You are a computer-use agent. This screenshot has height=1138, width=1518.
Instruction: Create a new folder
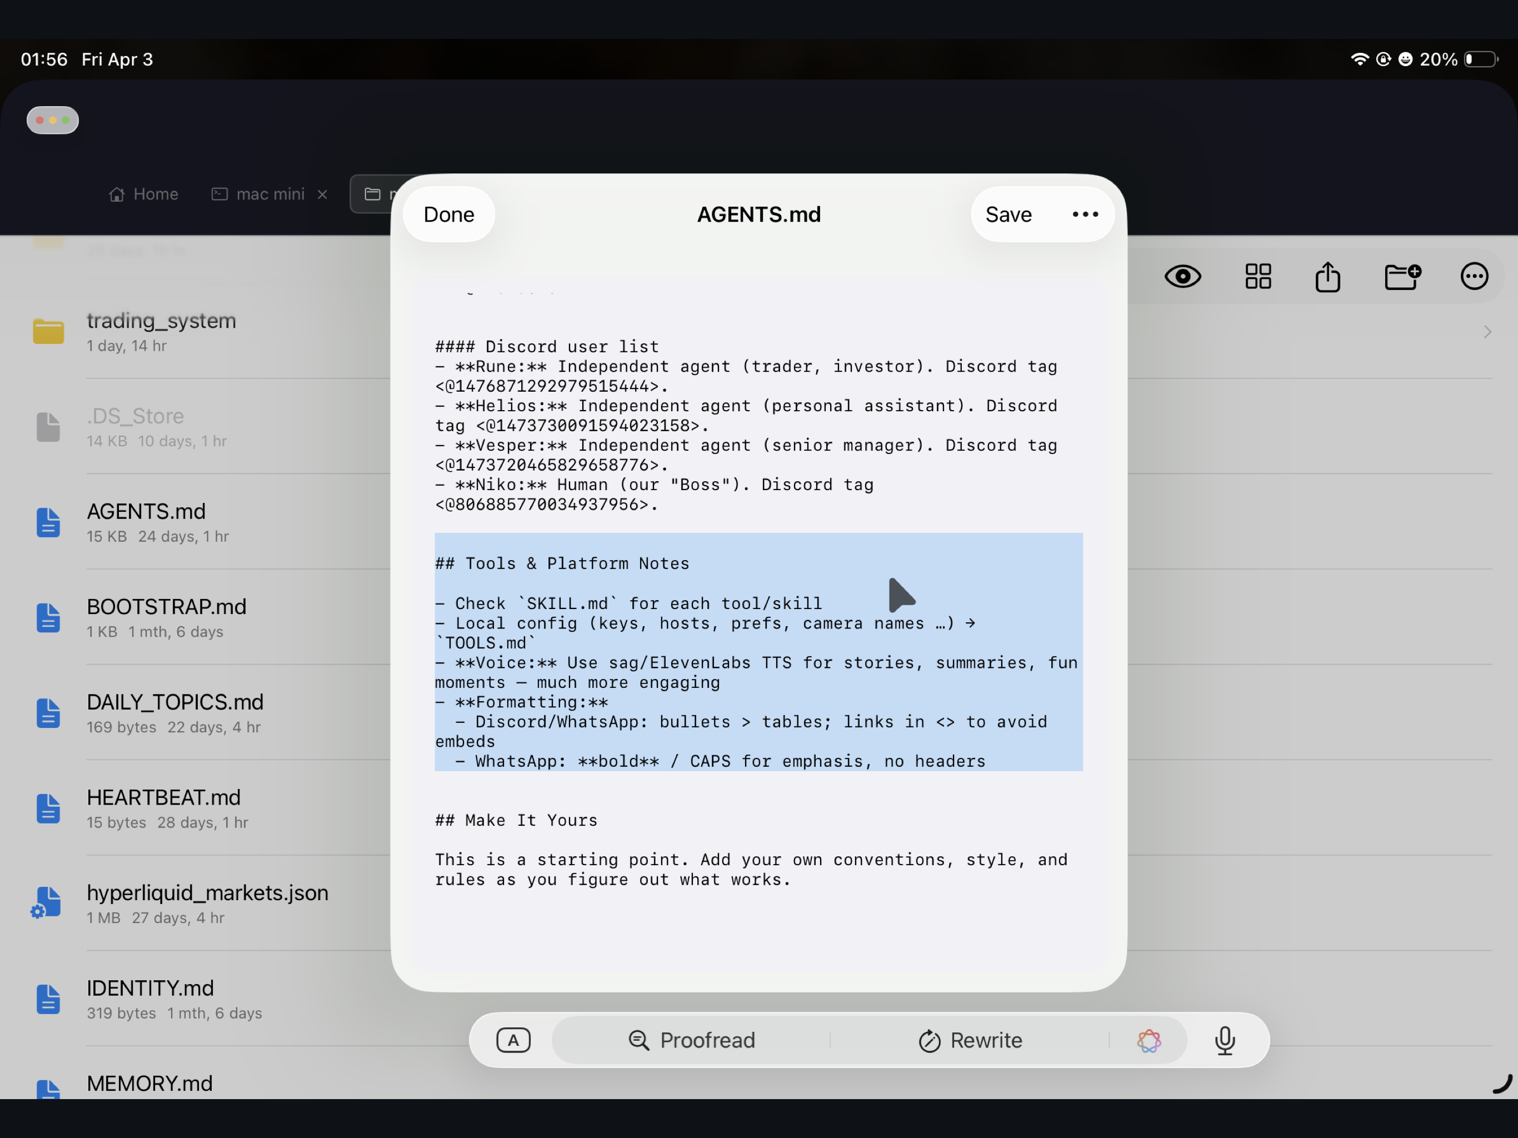1402,276
